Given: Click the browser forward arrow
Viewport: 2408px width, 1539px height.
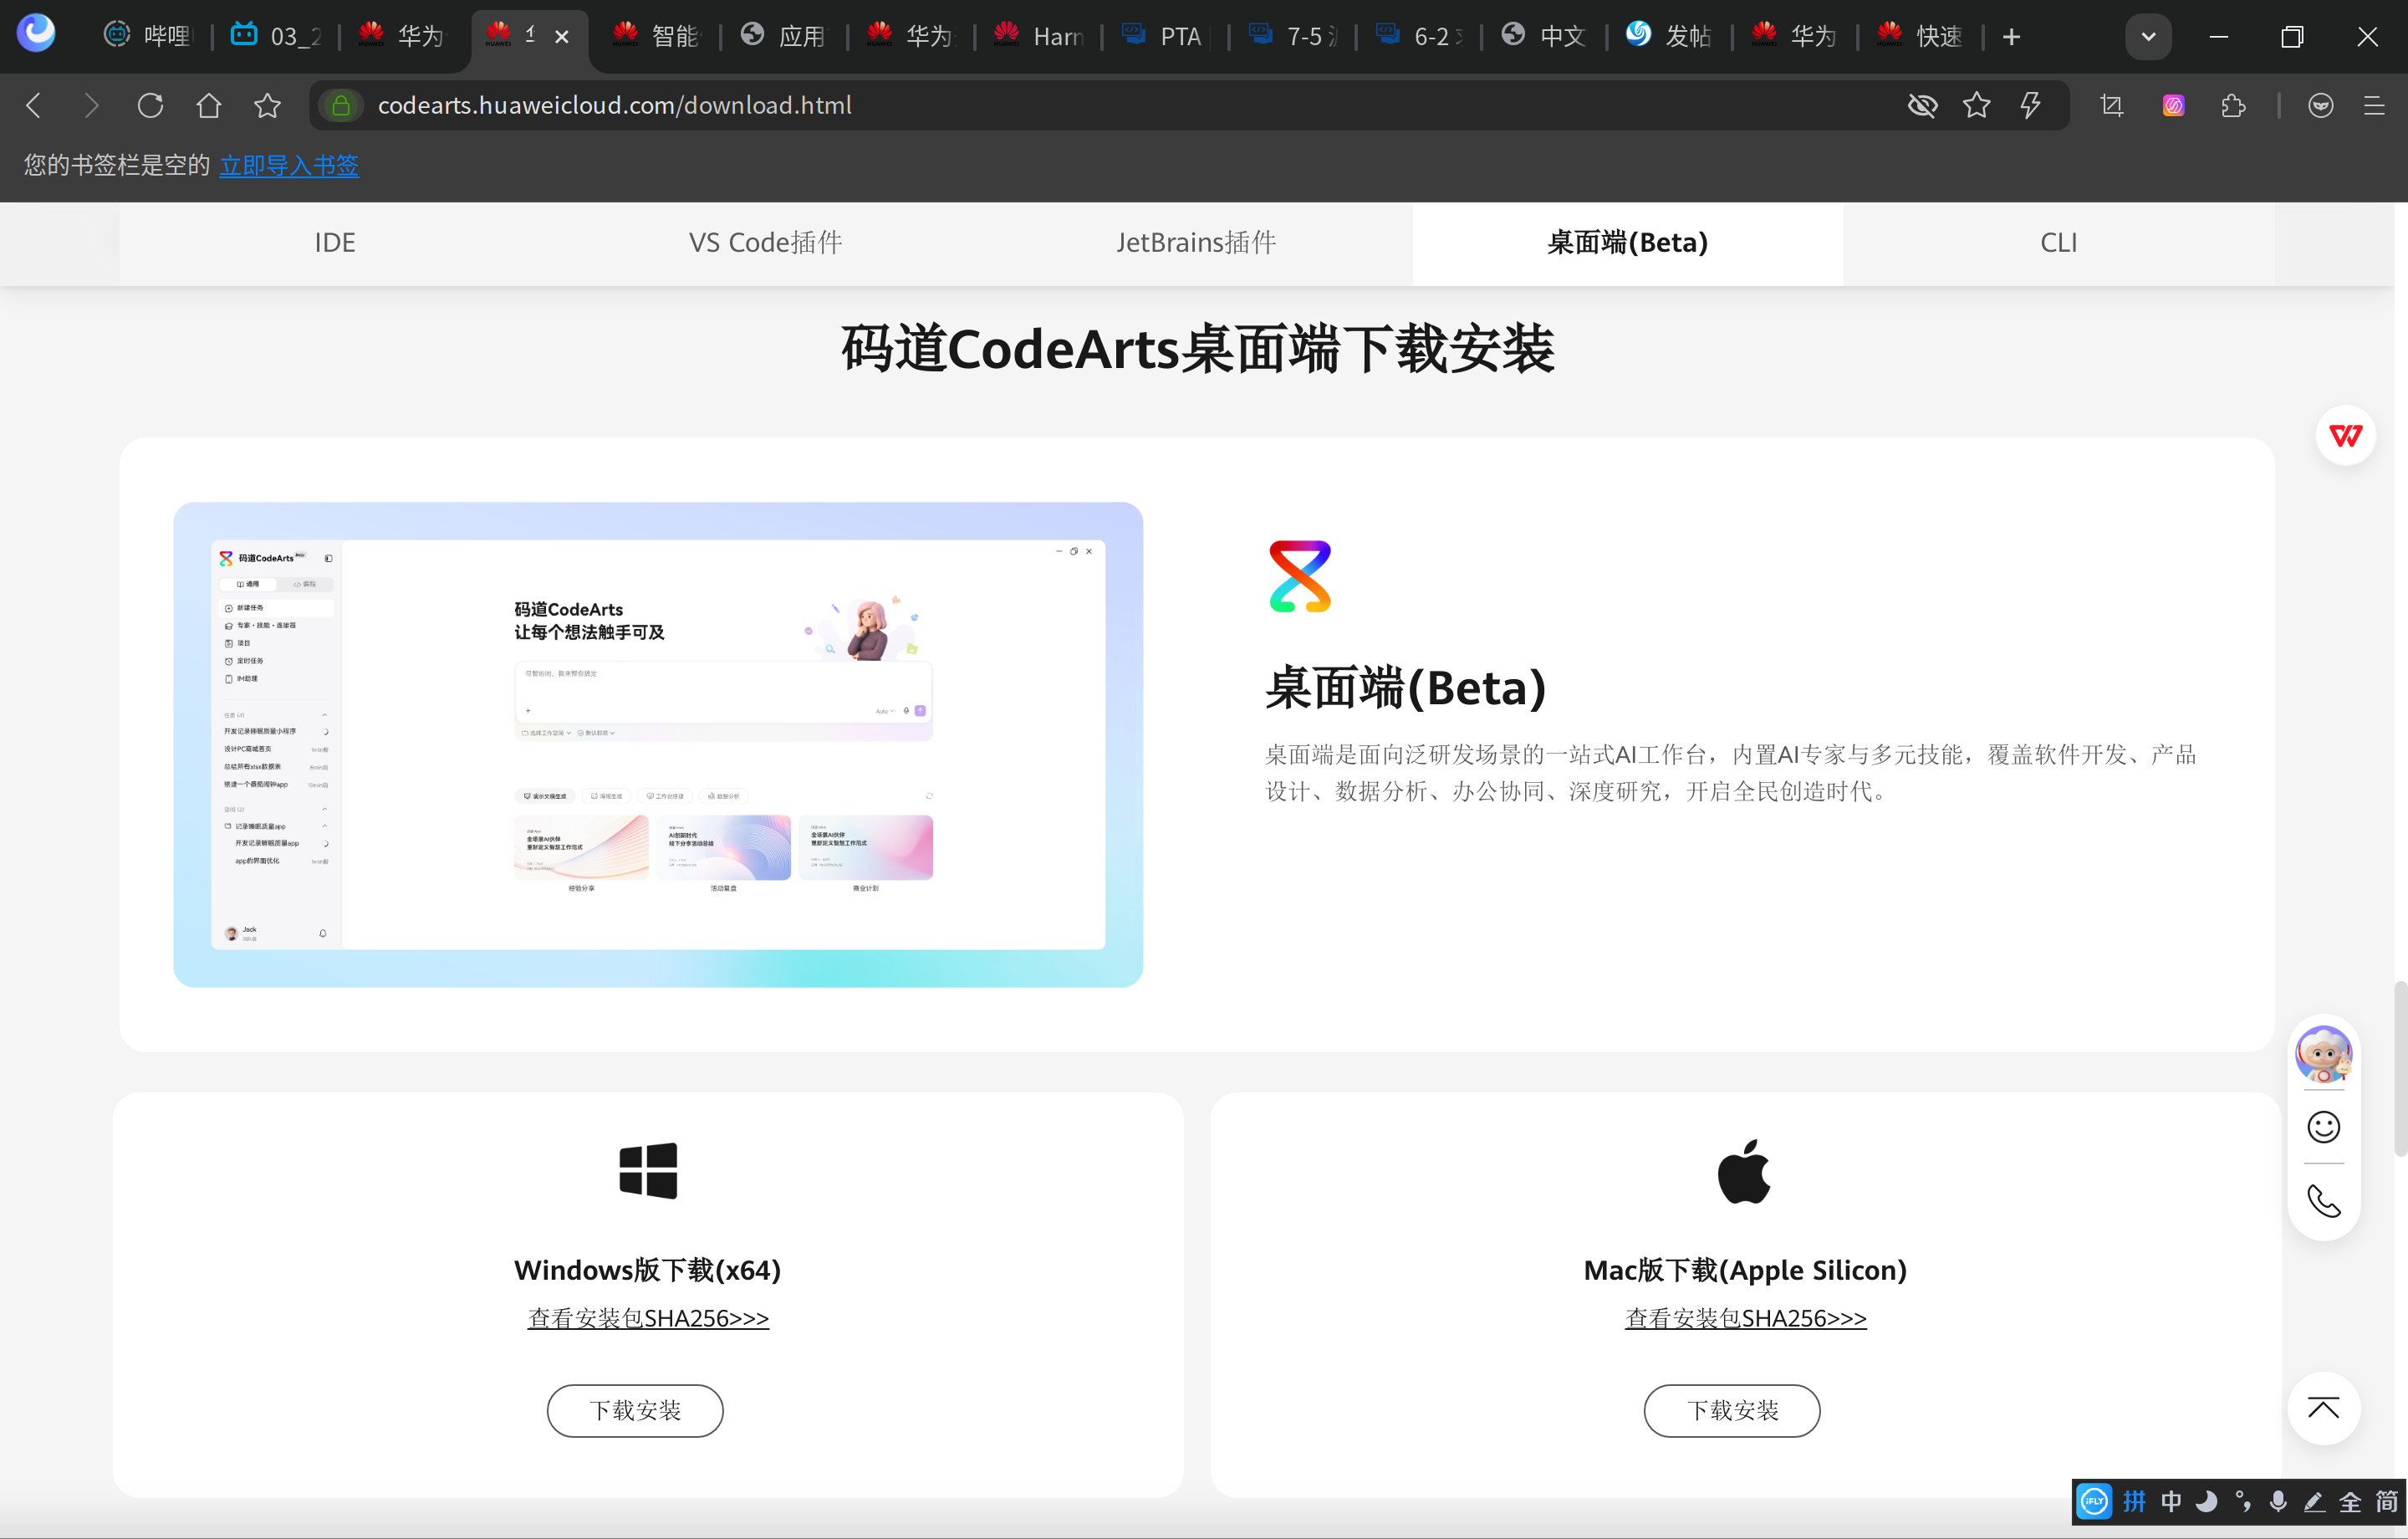Looking at the screenshot, I should click(x=91, y=105).
